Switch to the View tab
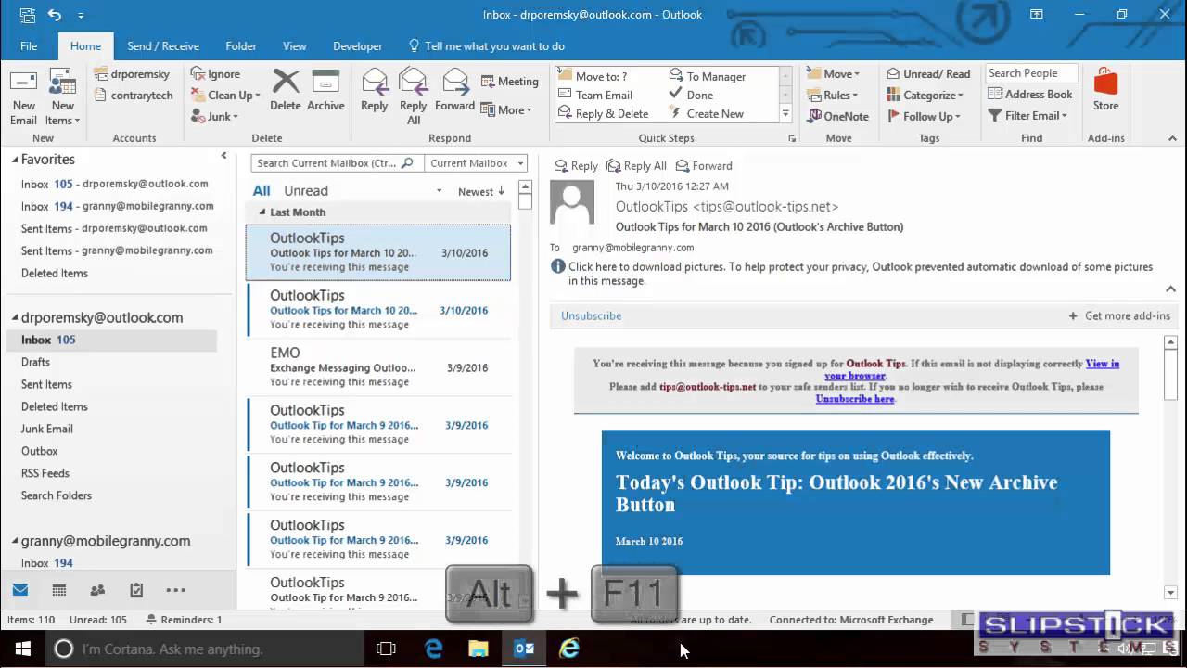Screen dimensions: 1187x668 coord(295,45)
